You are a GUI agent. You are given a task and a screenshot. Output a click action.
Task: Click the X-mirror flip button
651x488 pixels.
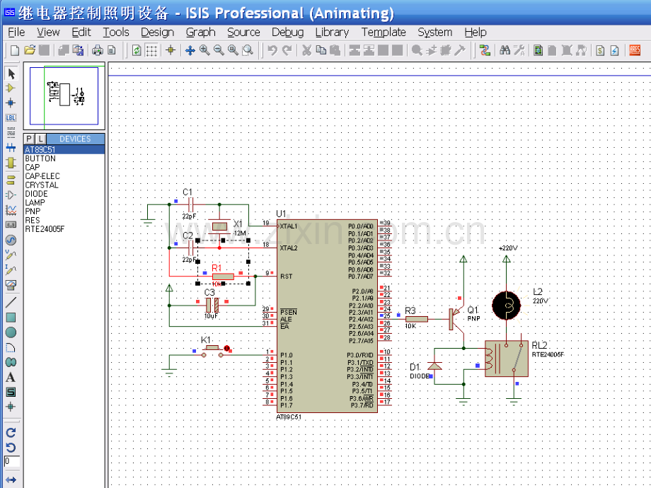11,480
